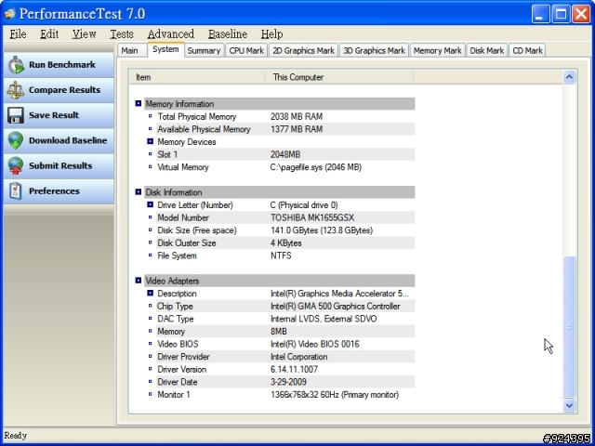The image size is (595, 446).
Task: Open the Help menu
Action: tap(271, 34)
